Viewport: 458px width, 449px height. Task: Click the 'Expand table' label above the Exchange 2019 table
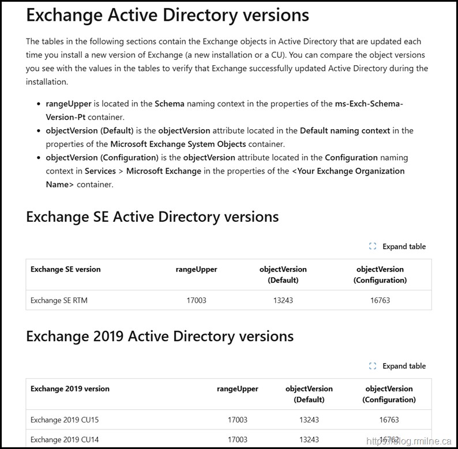404,366
